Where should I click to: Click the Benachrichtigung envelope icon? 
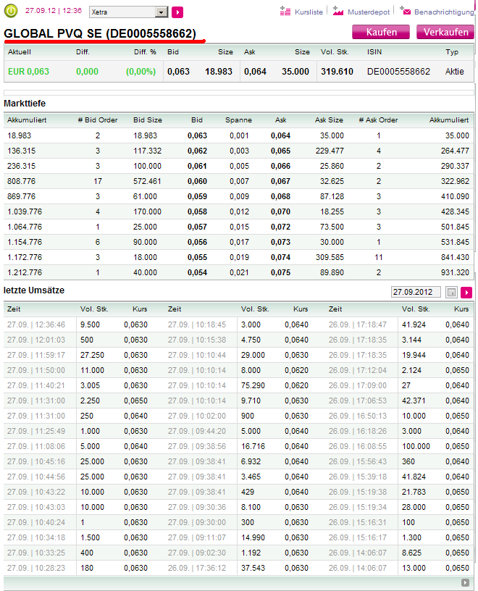coord(405,12)
